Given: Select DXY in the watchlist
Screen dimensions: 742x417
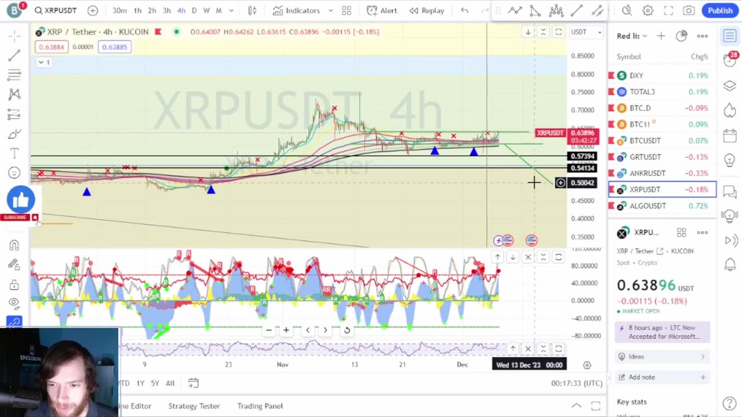Looking at the screenshot, I should click(662, 75).
